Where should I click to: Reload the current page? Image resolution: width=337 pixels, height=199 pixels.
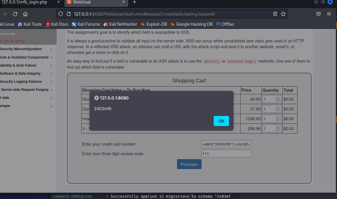(x=15, y=14)
